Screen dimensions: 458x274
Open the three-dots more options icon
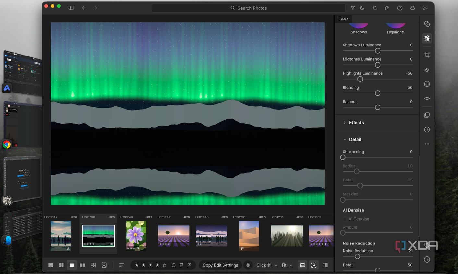point(427,144)
